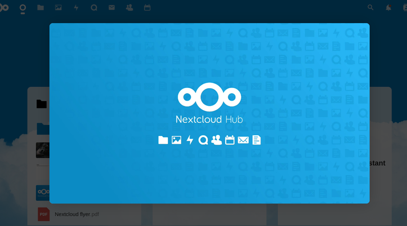Click the white picture icon in the dialog

[177, 140]
